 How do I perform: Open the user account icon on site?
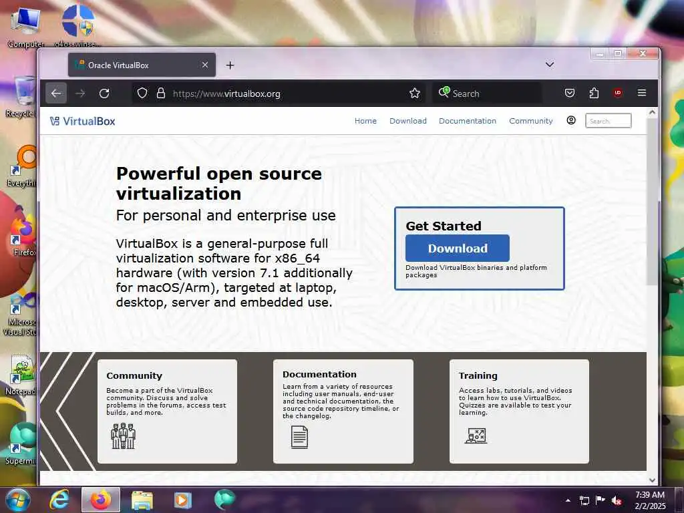[x=571, y=120]
